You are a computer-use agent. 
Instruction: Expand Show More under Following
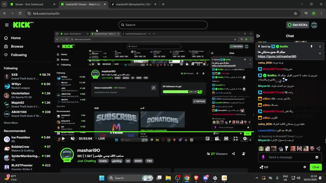pyautogui.click(x=11, y=123)
